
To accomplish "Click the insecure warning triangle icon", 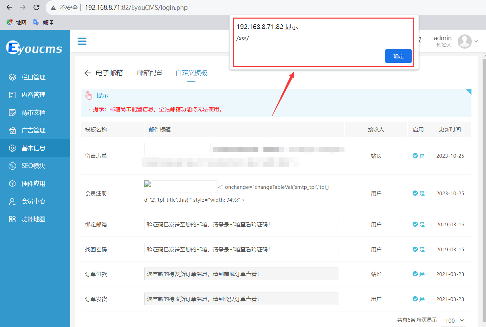I will click(53, 8).
